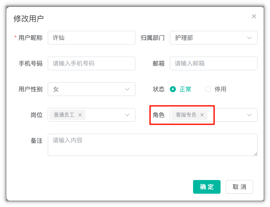Focus the 手机号码 input field
The image size is (270, 207).
[x=92, y=63]
